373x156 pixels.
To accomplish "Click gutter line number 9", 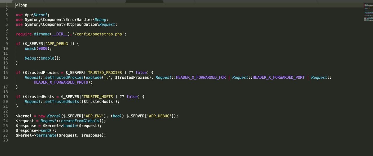I will click(x=6, y=44).
